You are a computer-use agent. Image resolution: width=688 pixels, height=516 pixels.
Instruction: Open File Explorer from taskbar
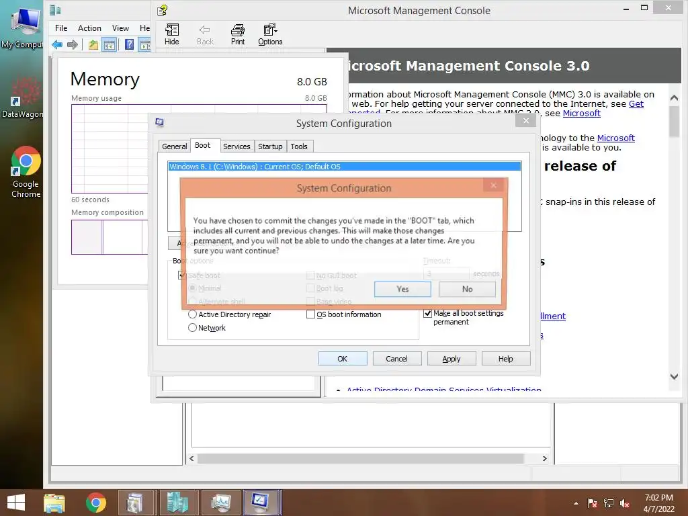[54, 503]
